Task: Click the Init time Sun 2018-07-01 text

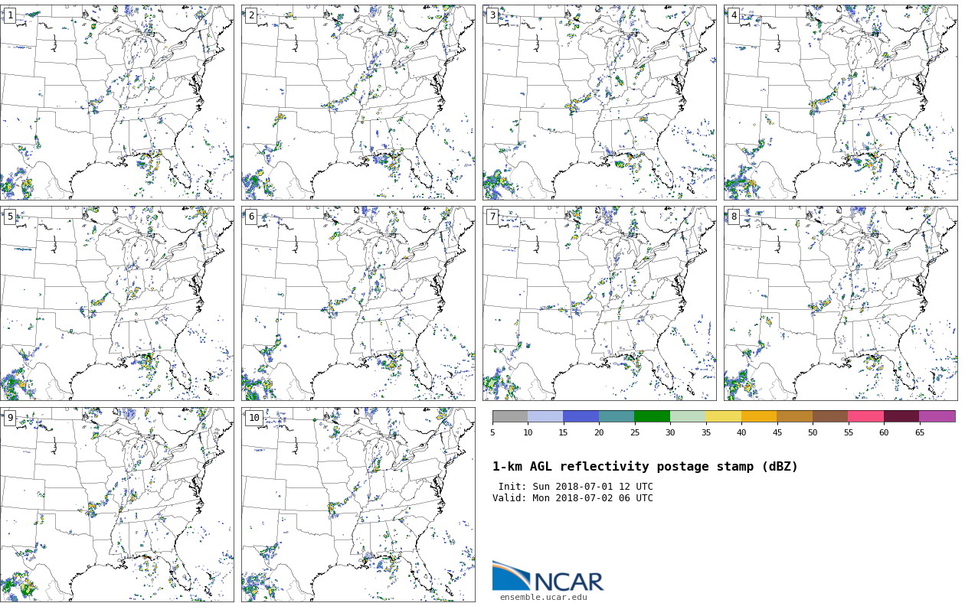Action: (575, 487)
